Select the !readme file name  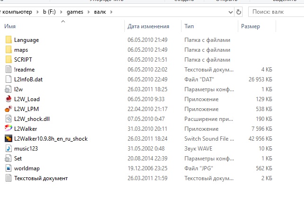coord(24,70)
